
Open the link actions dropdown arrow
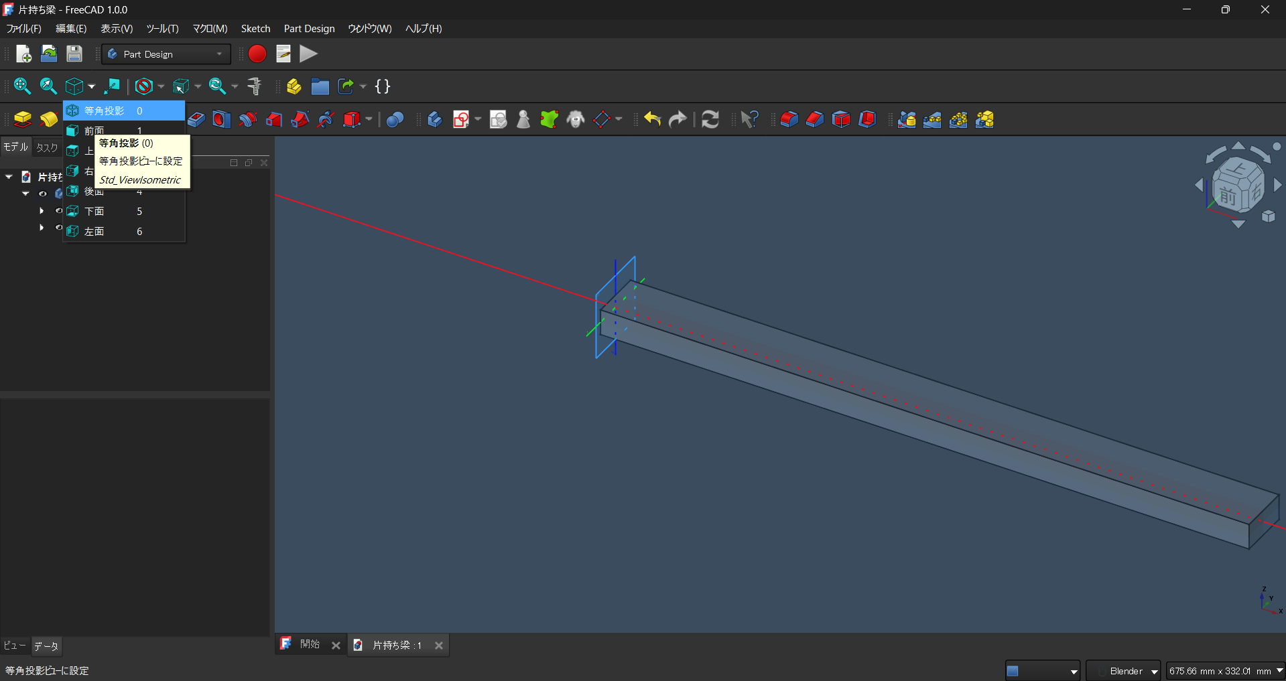pyautogui.click(x=363, y=86)
